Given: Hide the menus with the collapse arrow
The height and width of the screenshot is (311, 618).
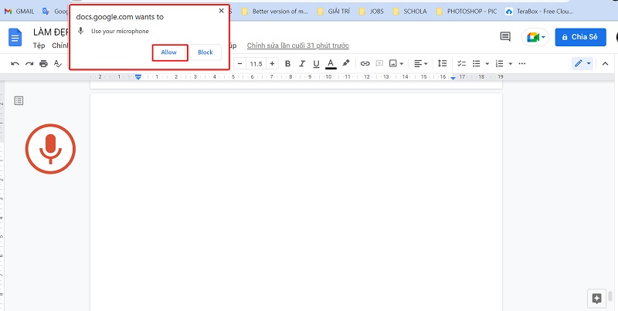Looking at the screenshot, I should coord(606,63).
